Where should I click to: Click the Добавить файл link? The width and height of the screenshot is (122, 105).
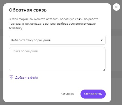click(26, 77)
